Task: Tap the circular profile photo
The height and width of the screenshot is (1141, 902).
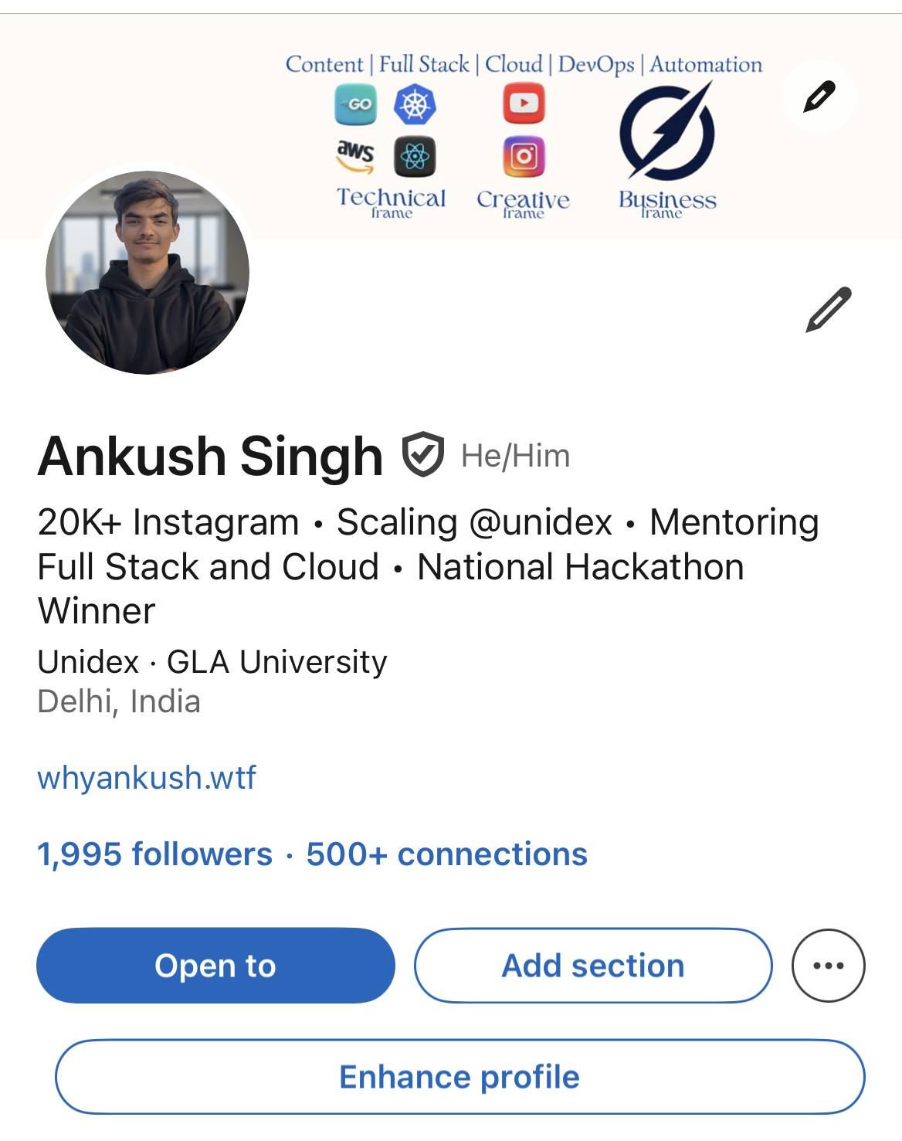Action: click(x=148, y=273)
